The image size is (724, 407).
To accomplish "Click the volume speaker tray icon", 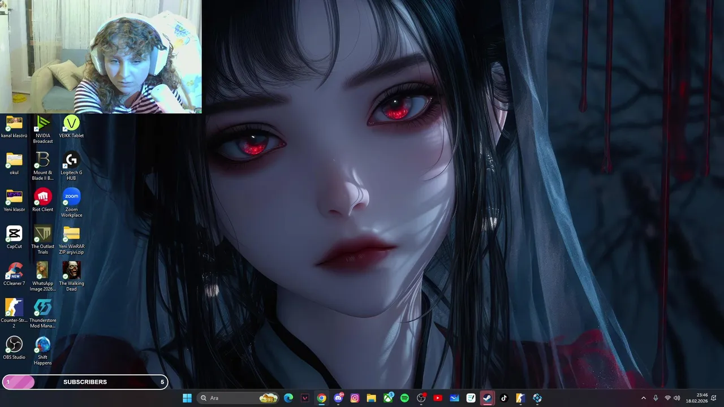I will click(x=677, y=398).
